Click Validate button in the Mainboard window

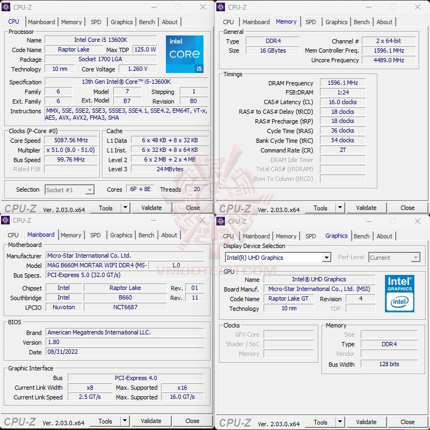pyautogui.click(x=151, y=421)
